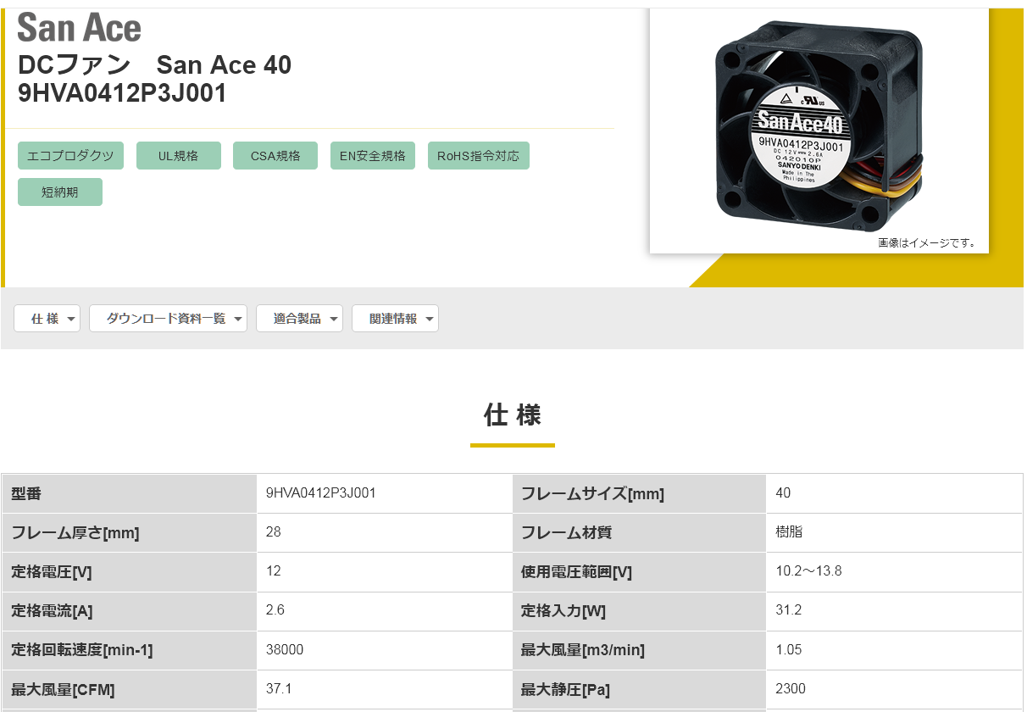Select the 定格回転速度 value 38000

(285, 650)
